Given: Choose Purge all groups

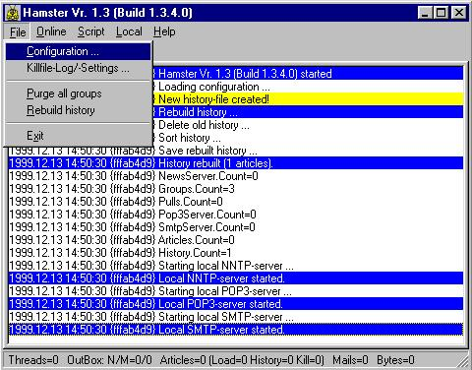Looking at the screenshot, I should 79,93.
